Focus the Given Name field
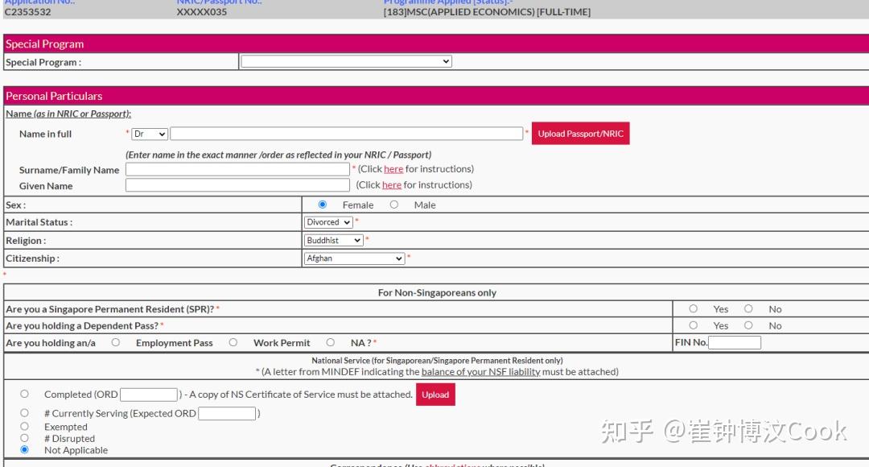Image resolution: width=869 pixels, height=467 pixels. pos(237,185)
